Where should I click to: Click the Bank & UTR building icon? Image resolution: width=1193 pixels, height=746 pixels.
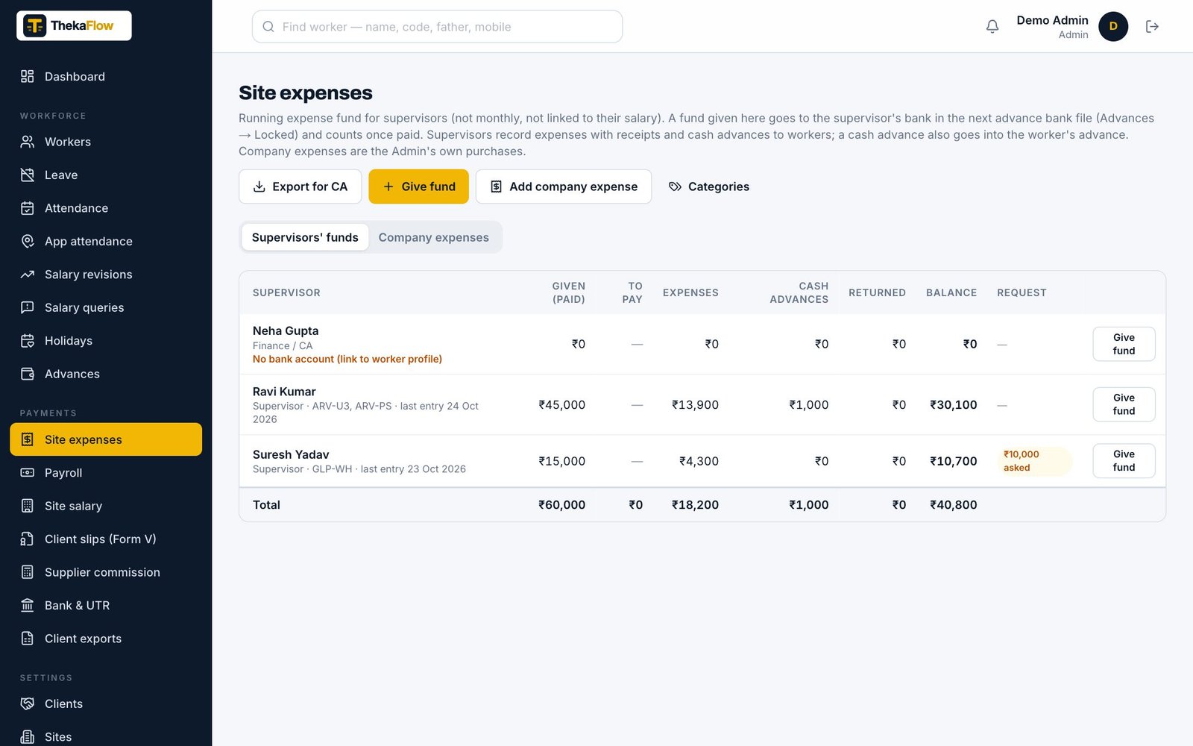click(28, 605)
